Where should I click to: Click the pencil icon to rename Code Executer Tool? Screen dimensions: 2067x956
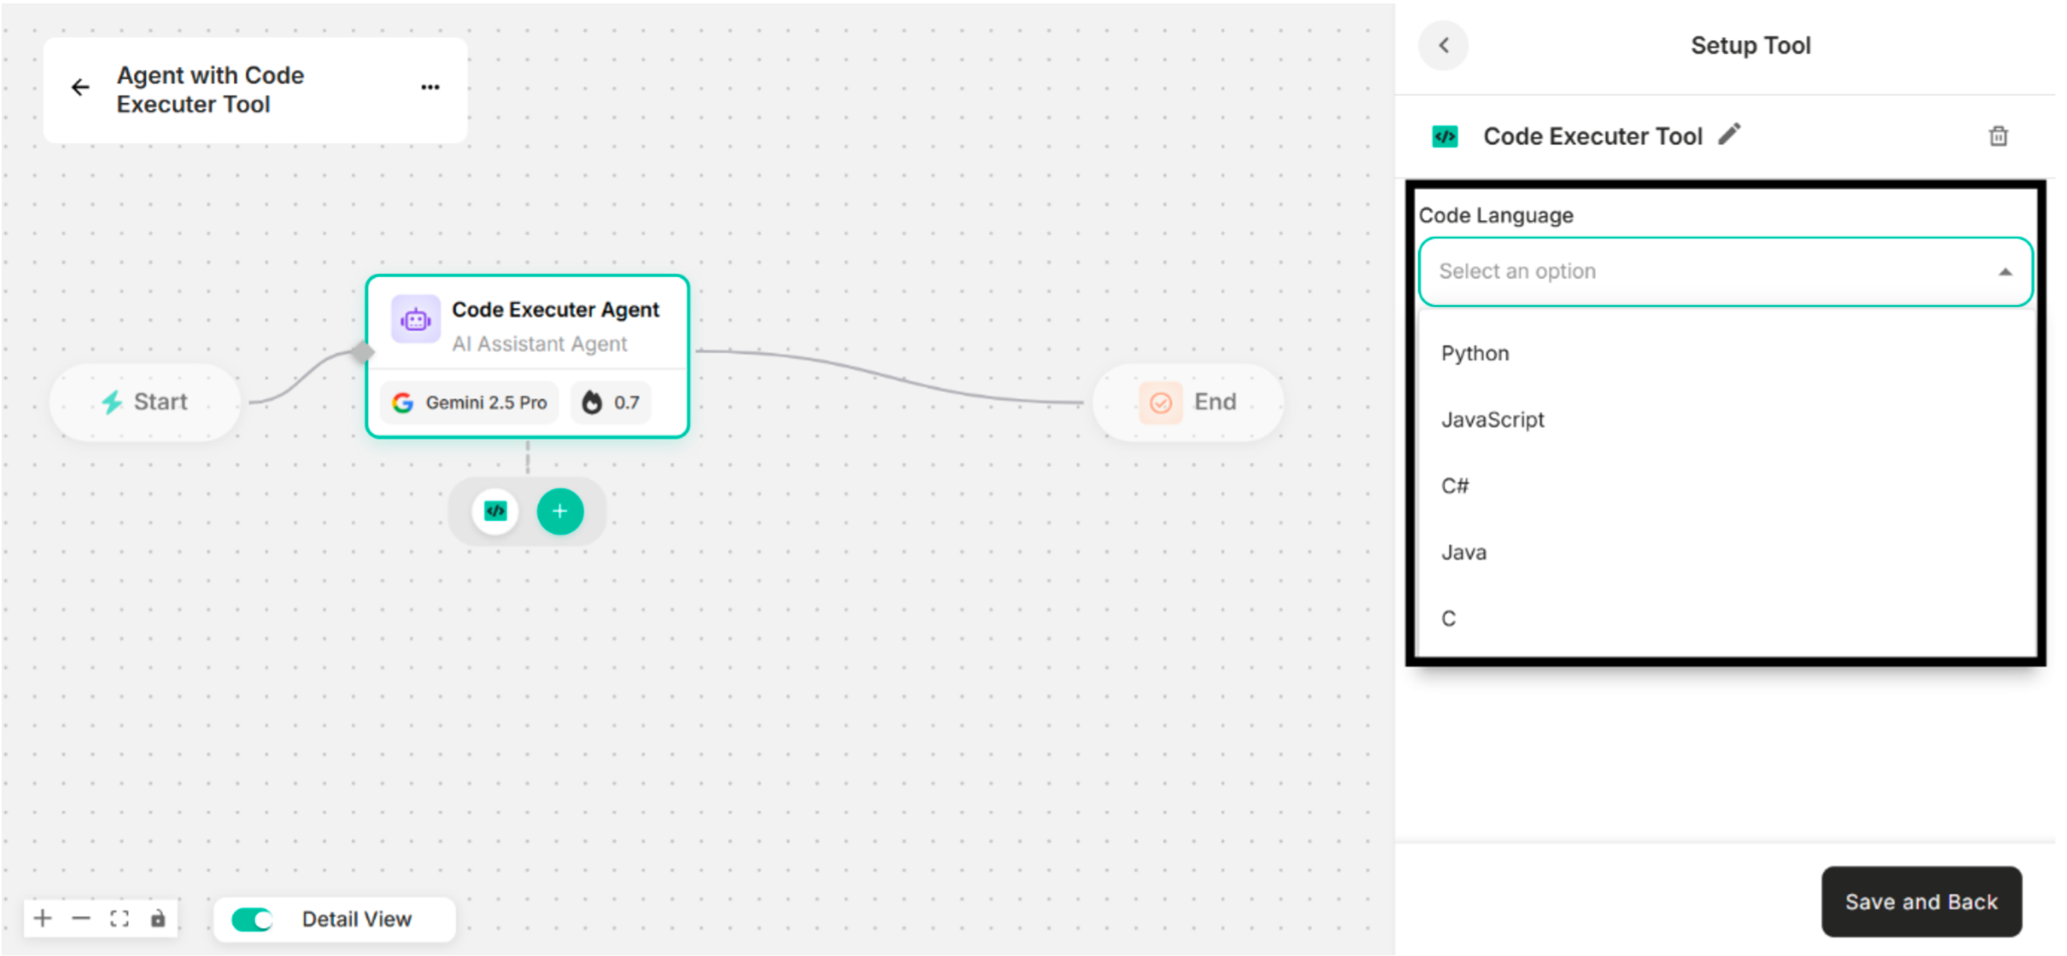[1731, 136]
